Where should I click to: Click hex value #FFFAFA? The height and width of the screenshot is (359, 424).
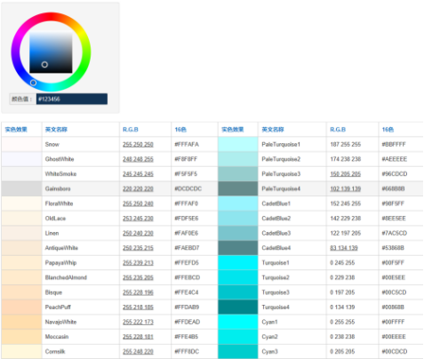(187, 144)
